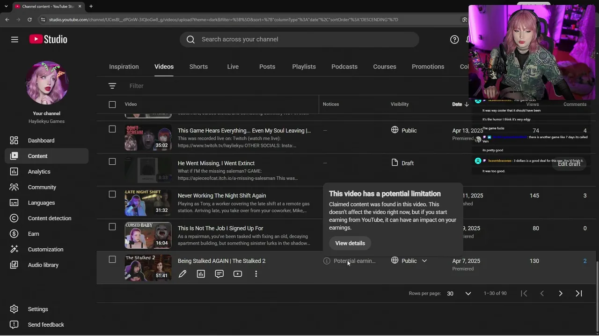This screenshot has width=599, height=336.
Task: Click the Filter text field
Action: 137,86
